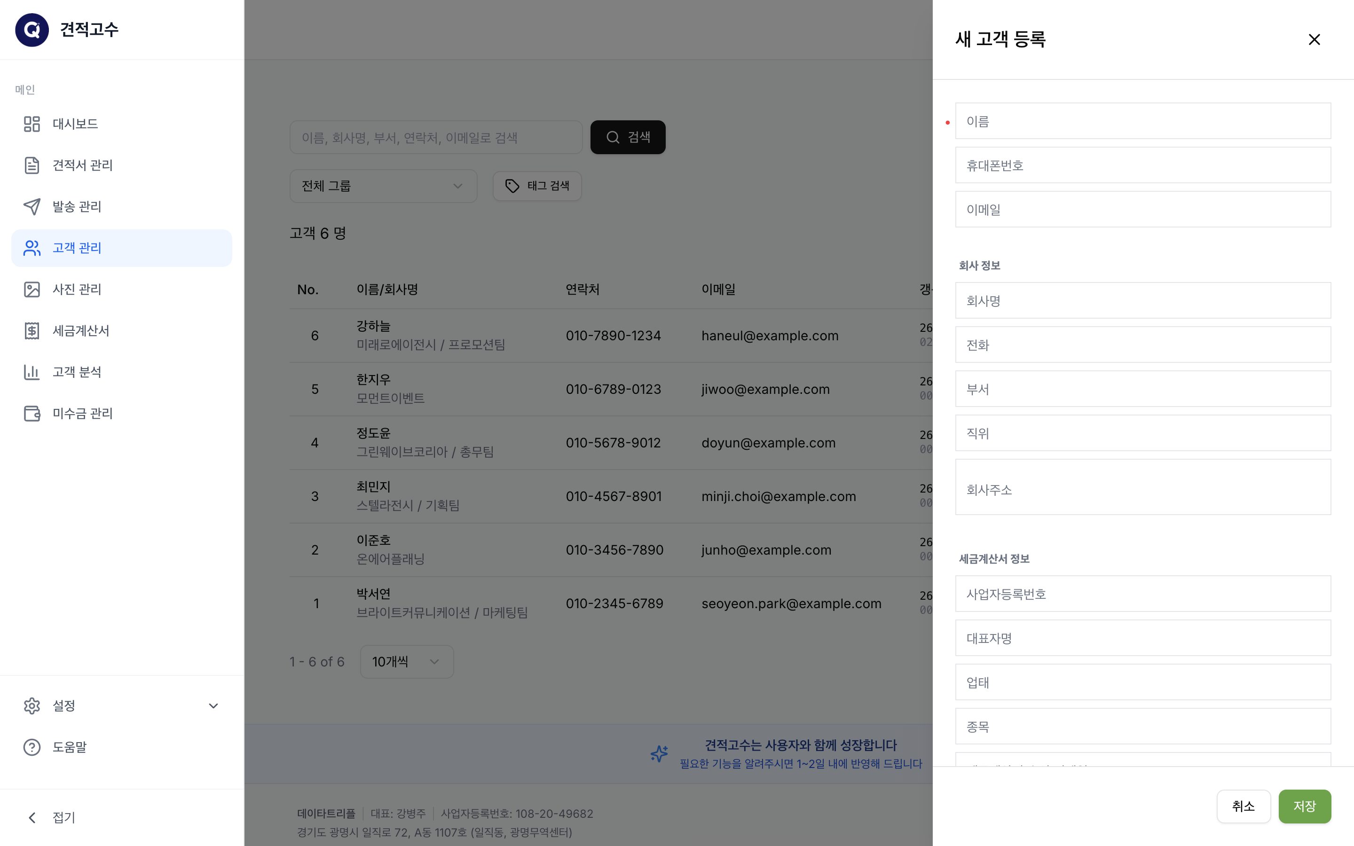Focus the 이름 name input field
The height and width of the screenshot is (846, 1354).
(1143, 121)
